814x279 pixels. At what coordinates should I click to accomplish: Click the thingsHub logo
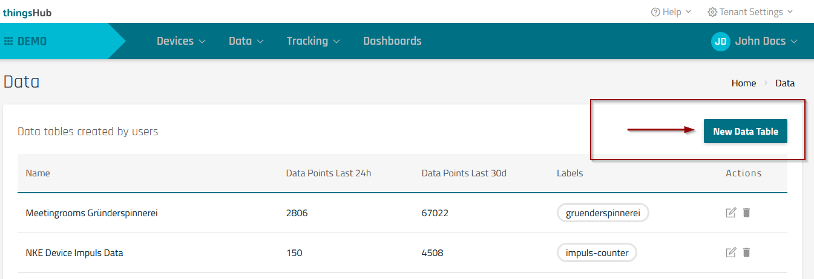pos(27,12)
